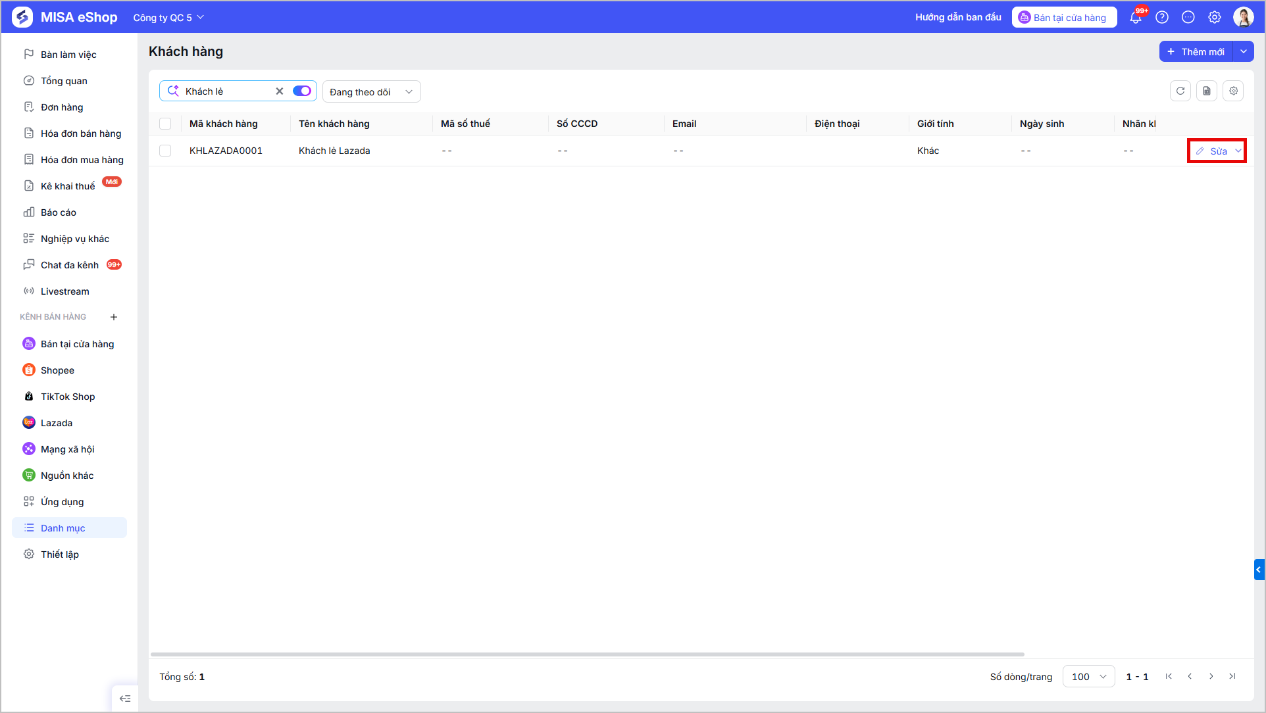The image size is (1266, 713).
Task: Check the select-all header checkbox
Action: tap(165, 124)
